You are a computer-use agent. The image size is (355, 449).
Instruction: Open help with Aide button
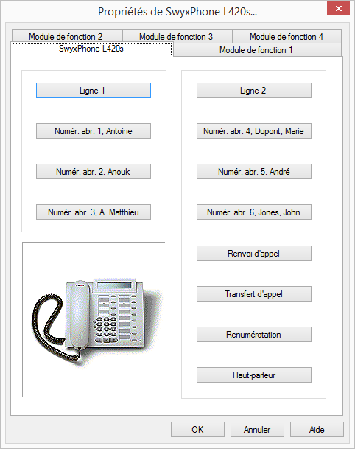317,430
